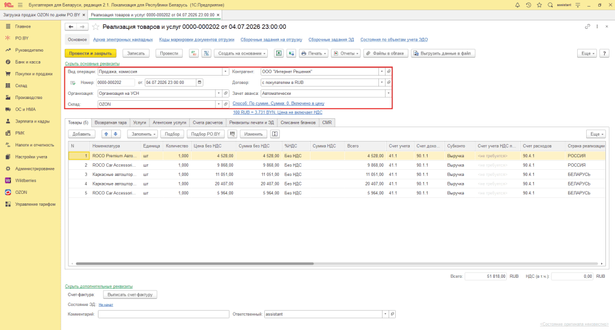Image resolution: width=615 pixels, height=330 pixels.
Task: Expand the Организация dropdown arrow
Action: 219,93
